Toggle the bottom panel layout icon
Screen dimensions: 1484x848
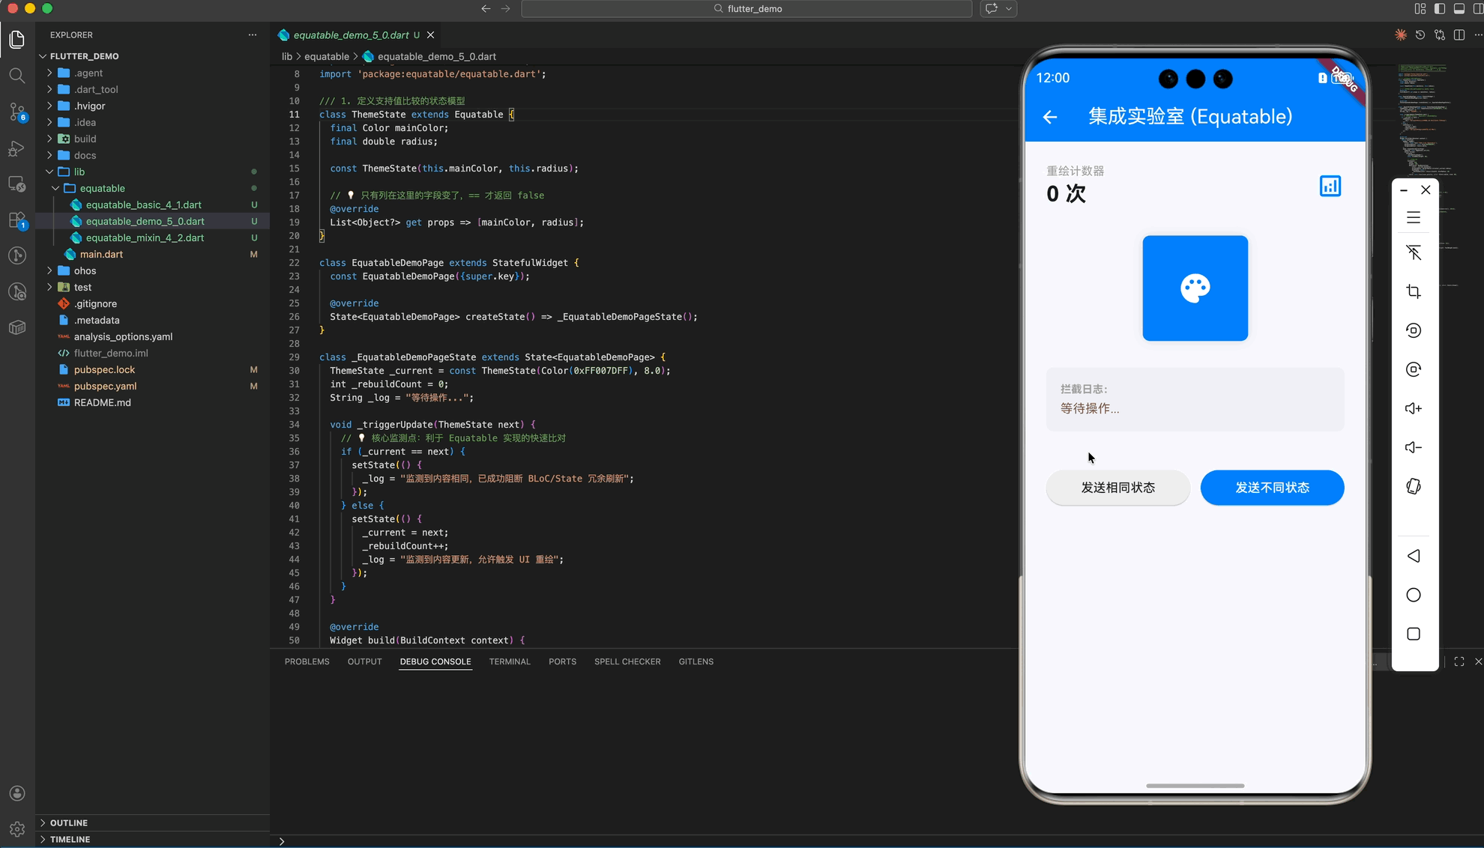click(1459, 9)
